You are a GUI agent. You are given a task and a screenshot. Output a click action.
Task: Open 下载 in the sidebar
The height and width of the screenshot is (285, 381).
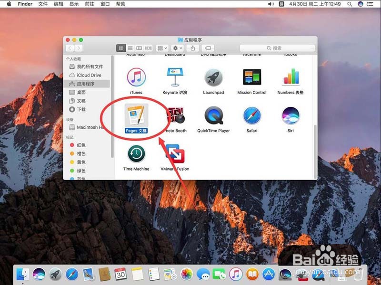[x=86, y=109]
